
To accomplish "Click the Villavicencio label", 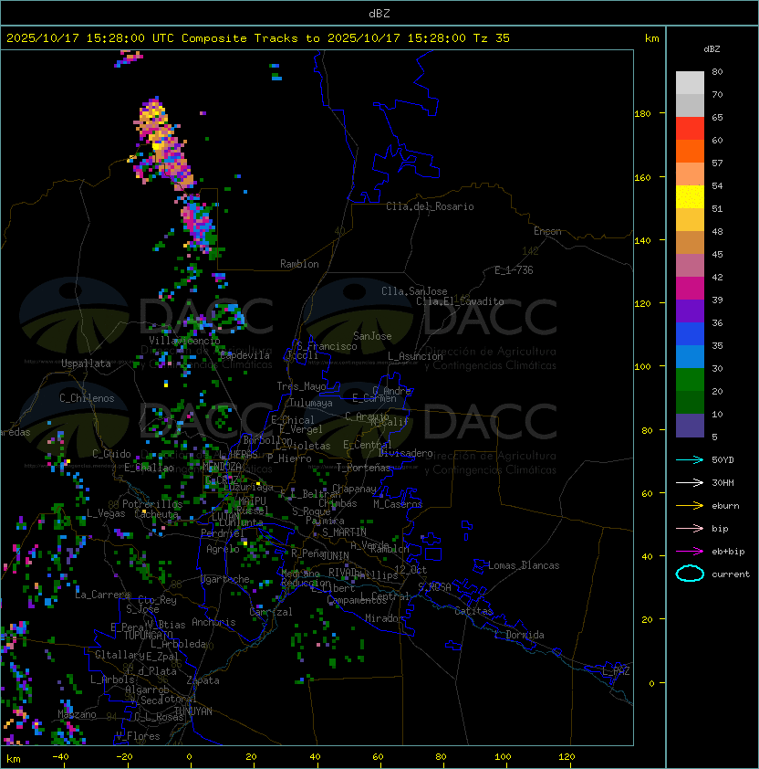I will pos(184,341).
